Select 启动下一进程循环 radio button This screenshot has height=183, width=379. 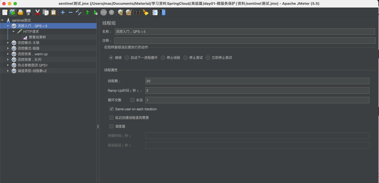click(x=127, y=58)
